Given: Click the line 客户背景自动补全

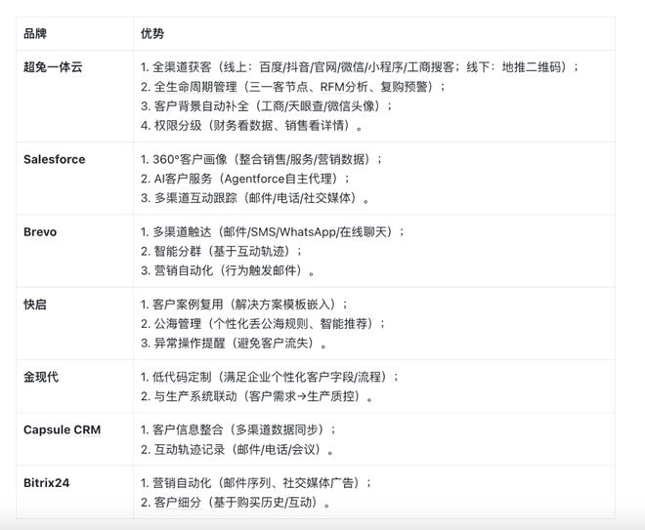Looking at the screenshot, I should click(x=267, y=106).
